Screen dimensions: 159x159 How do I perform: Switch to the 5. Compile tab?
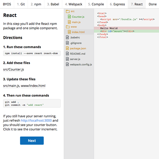coord(96,4)
